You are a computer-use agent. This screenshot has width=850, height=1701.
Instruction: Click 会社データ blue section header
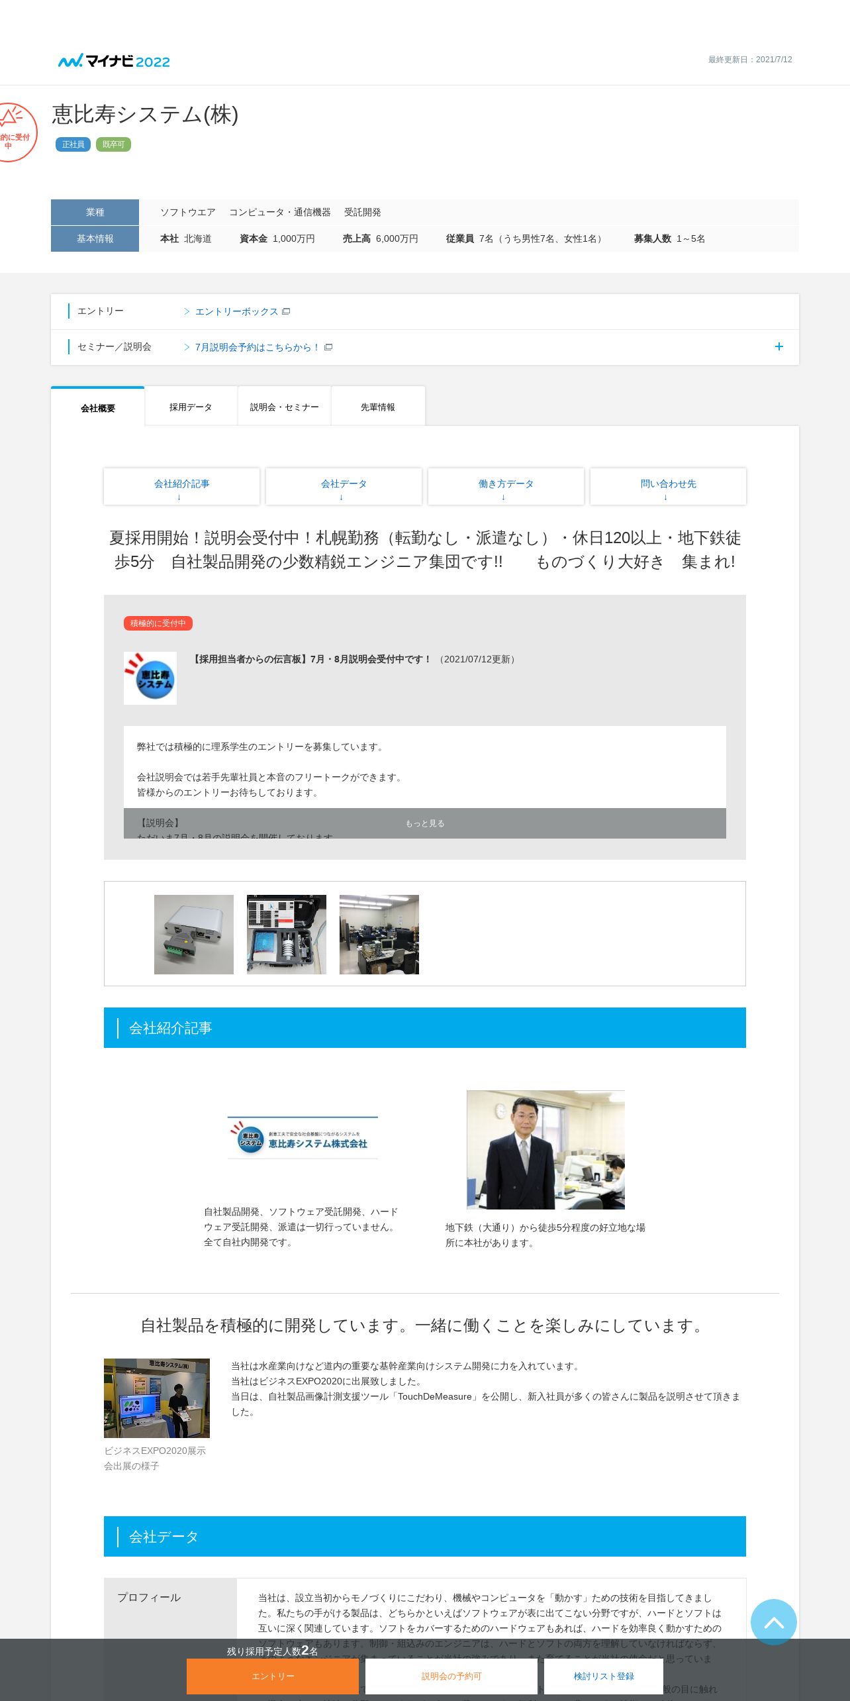point(425,1536)
